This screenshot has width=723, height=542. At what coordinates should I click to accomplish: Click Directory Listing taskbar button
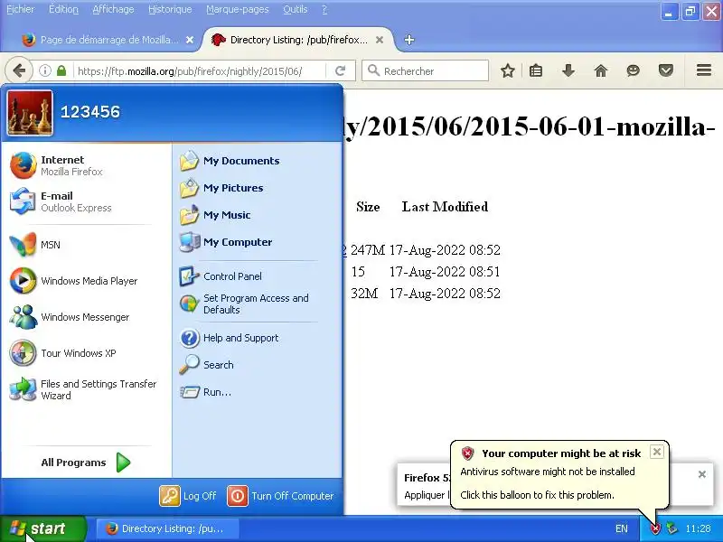167,528
